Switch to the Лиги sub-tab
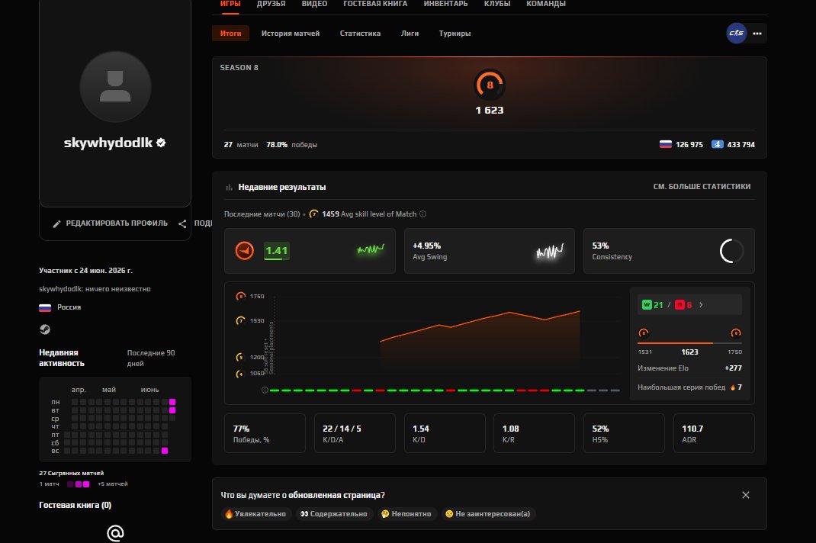The height and width of the screenshot is (543, 816). 410,34
